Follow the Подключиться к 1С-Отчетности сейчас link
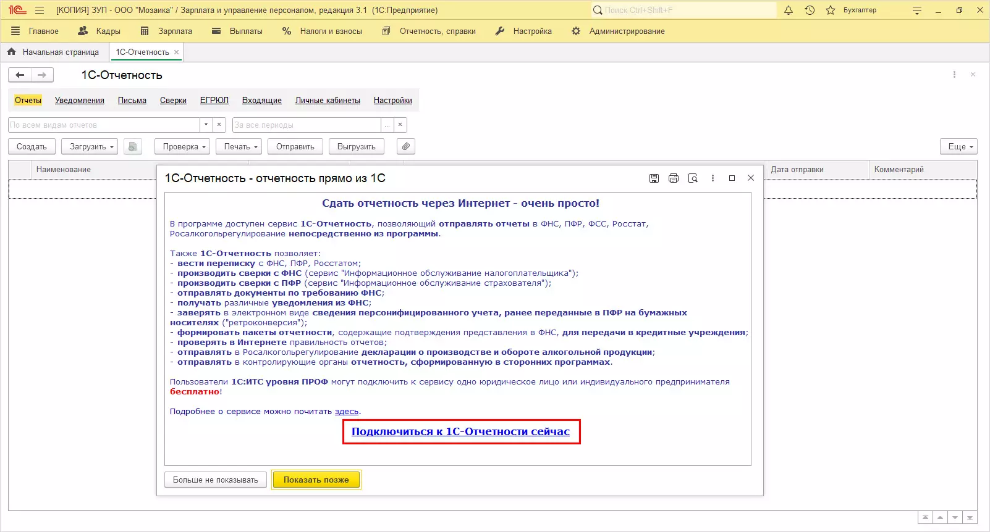 coord(461,431)
